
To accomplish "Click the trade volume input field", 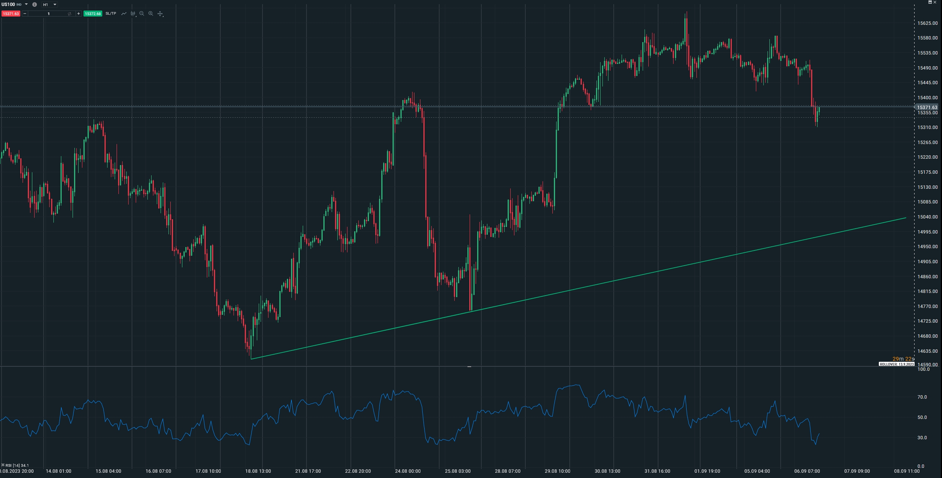I will tap(48, 14).
